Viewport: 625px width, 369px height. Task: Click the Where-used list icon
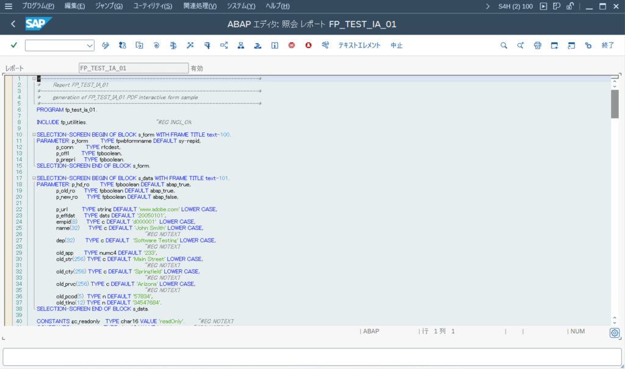pos(224,45)
